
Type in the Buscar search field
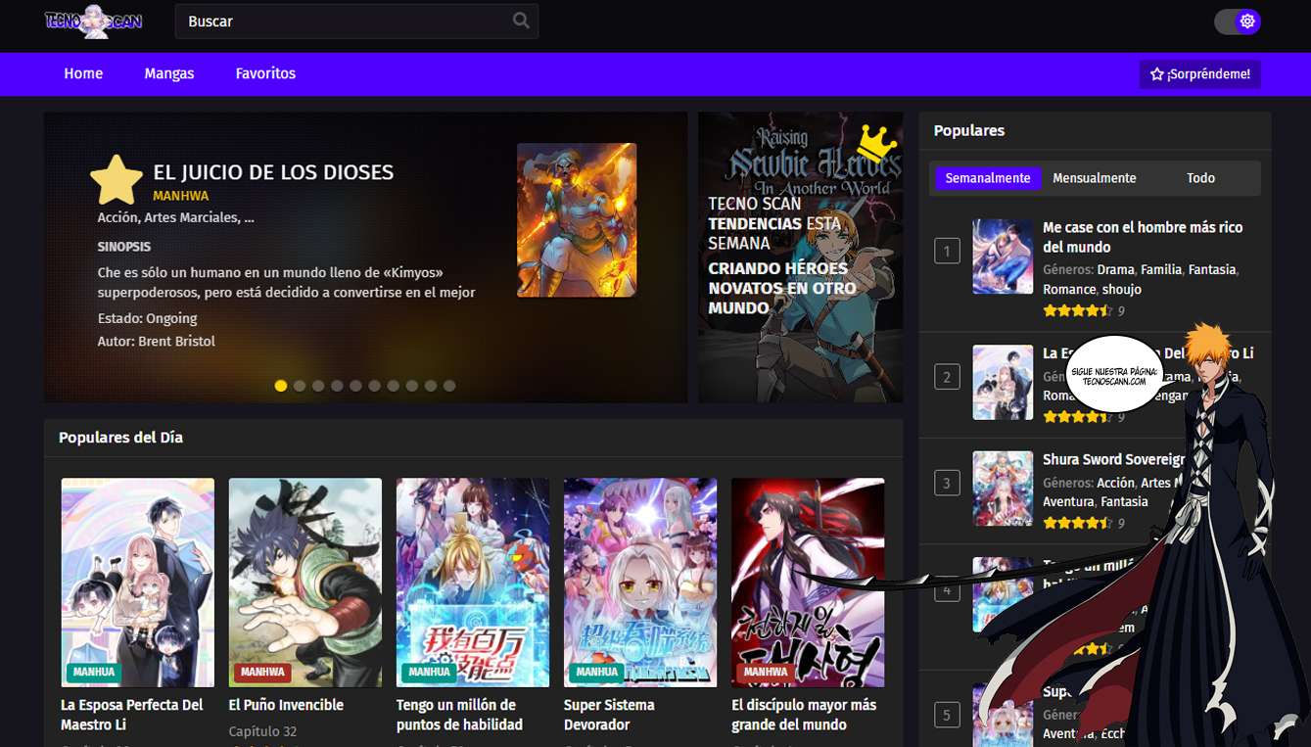click(x=343, y=22)
